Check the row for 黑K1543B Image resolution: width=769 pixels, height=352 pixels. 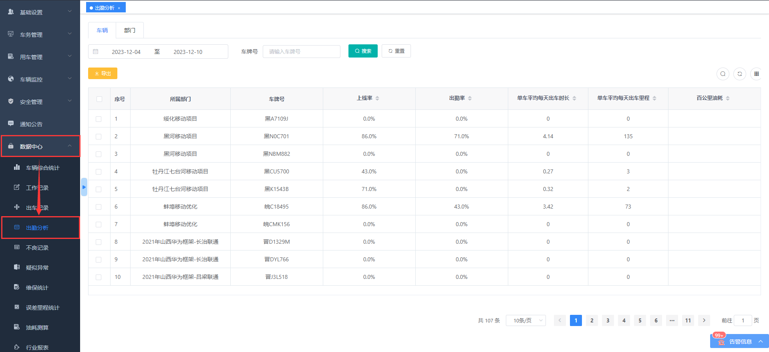pos(99,189)
